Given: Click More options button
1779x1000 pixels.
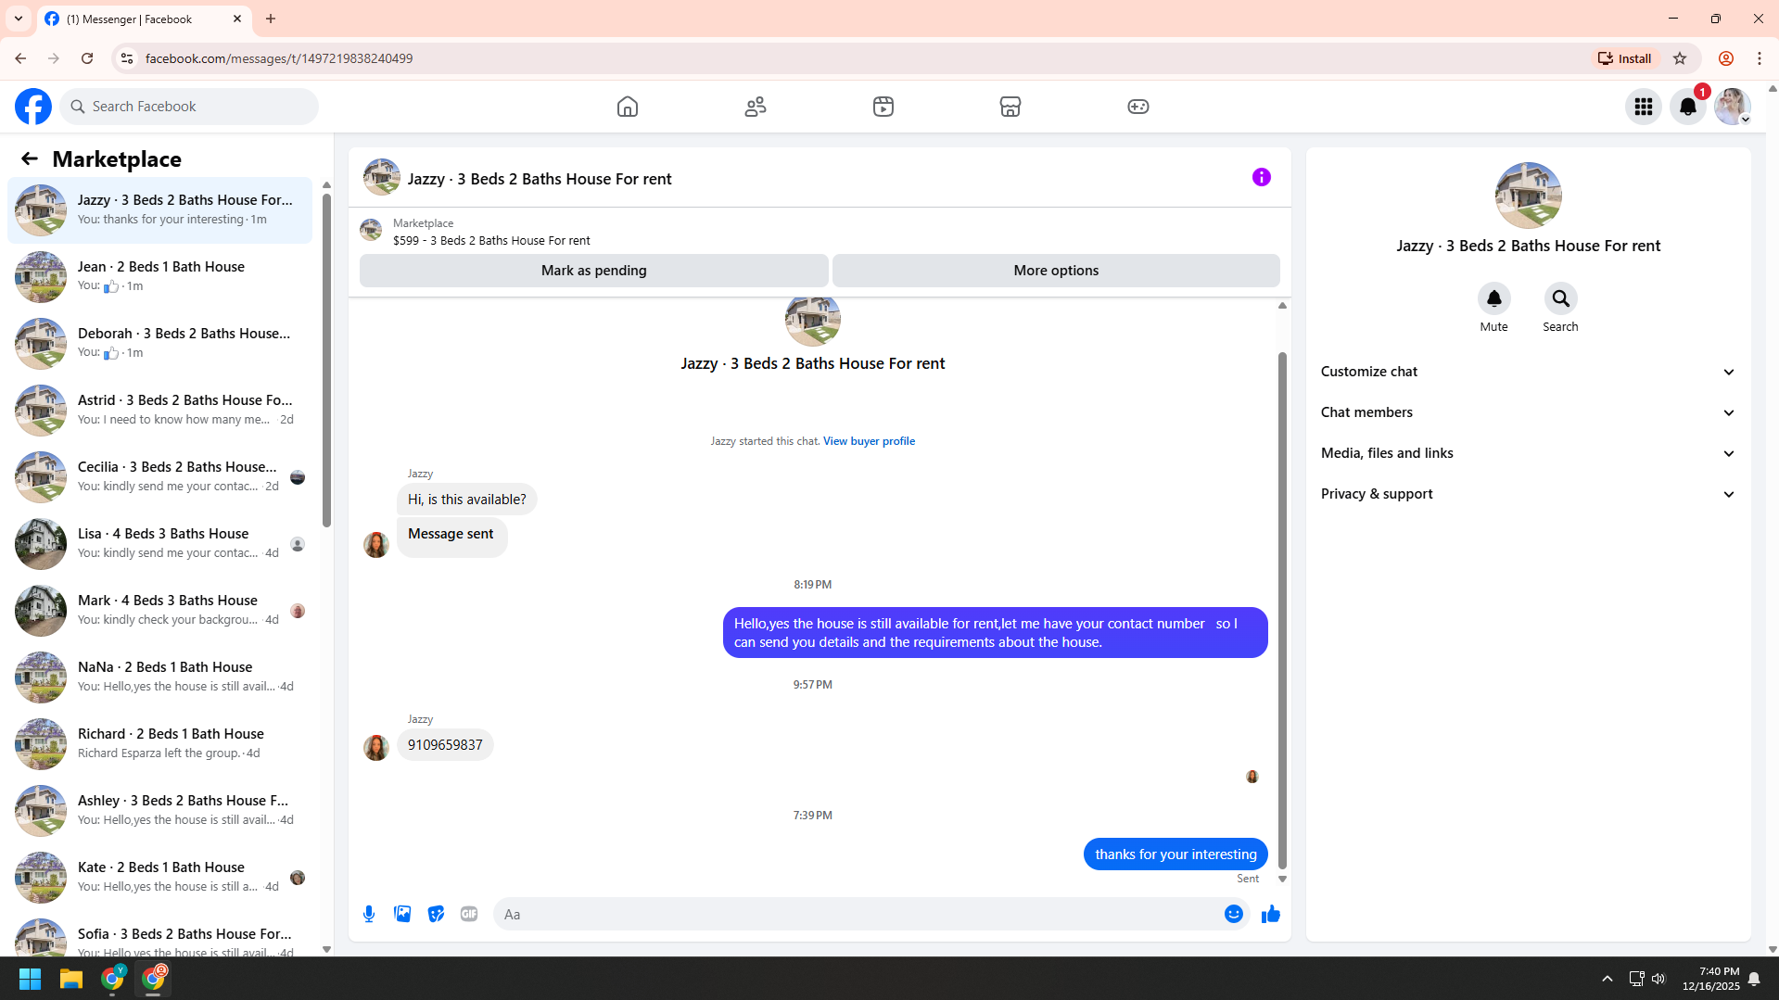Looking at the screenshot, I should [1056, 271].
